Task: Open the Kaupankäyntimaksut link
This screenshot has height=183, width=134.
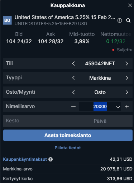Action: (25, 159)
